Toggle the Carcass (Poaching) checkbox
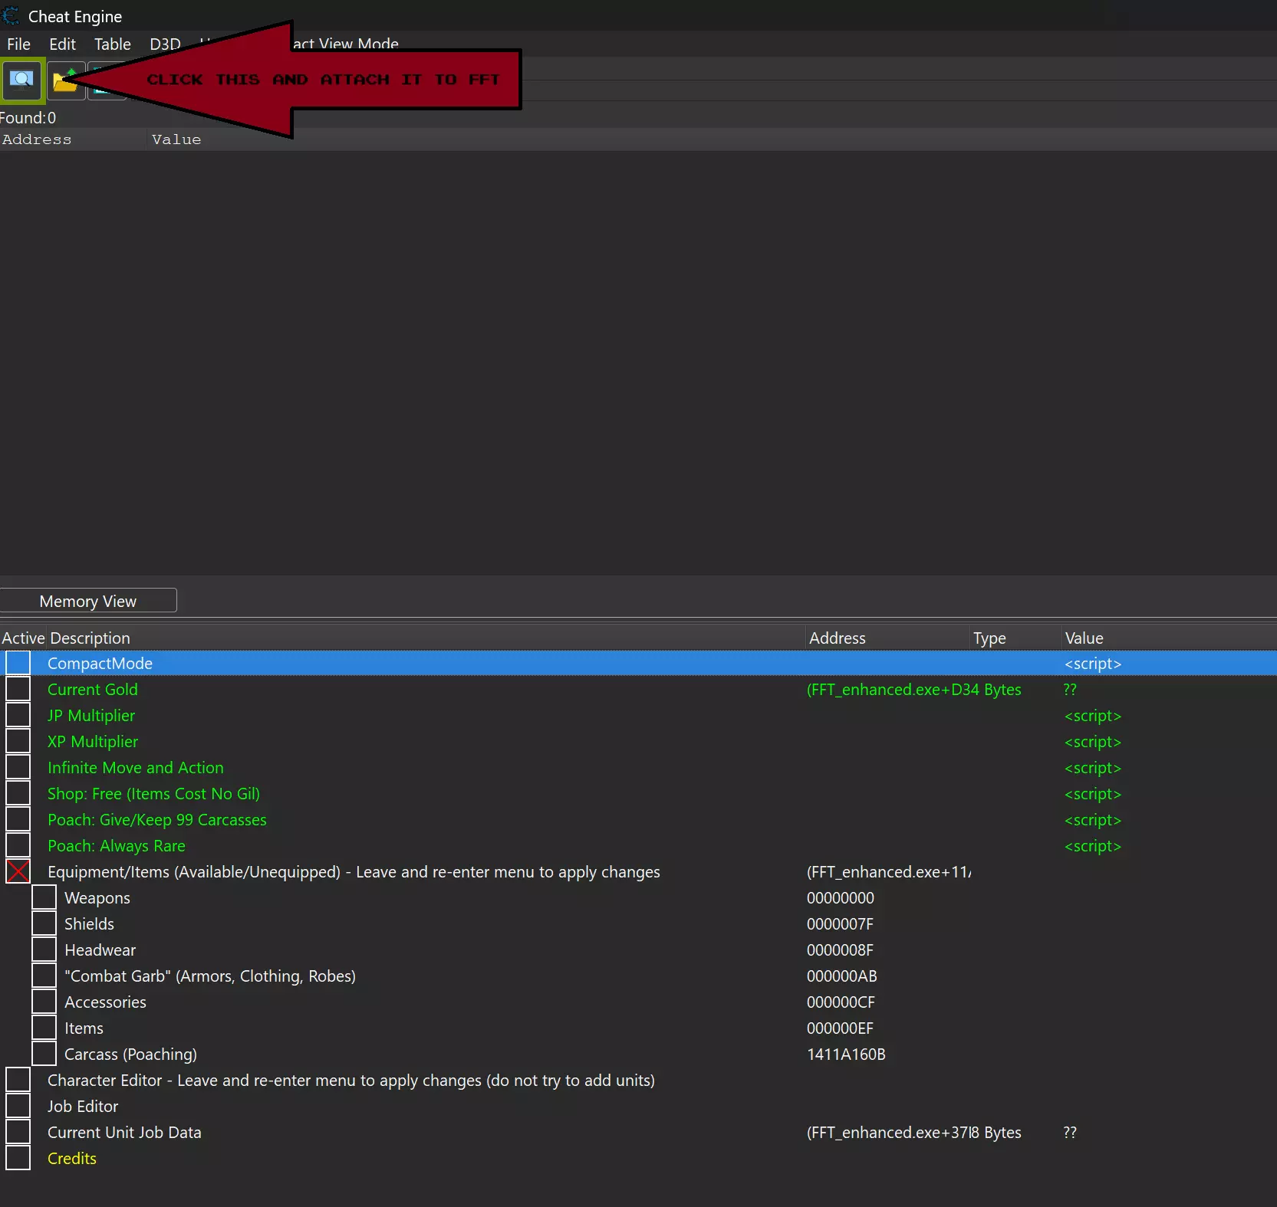This screenshot has height=1207, width=1277. pyautogui.click(x=44, y=1054)
